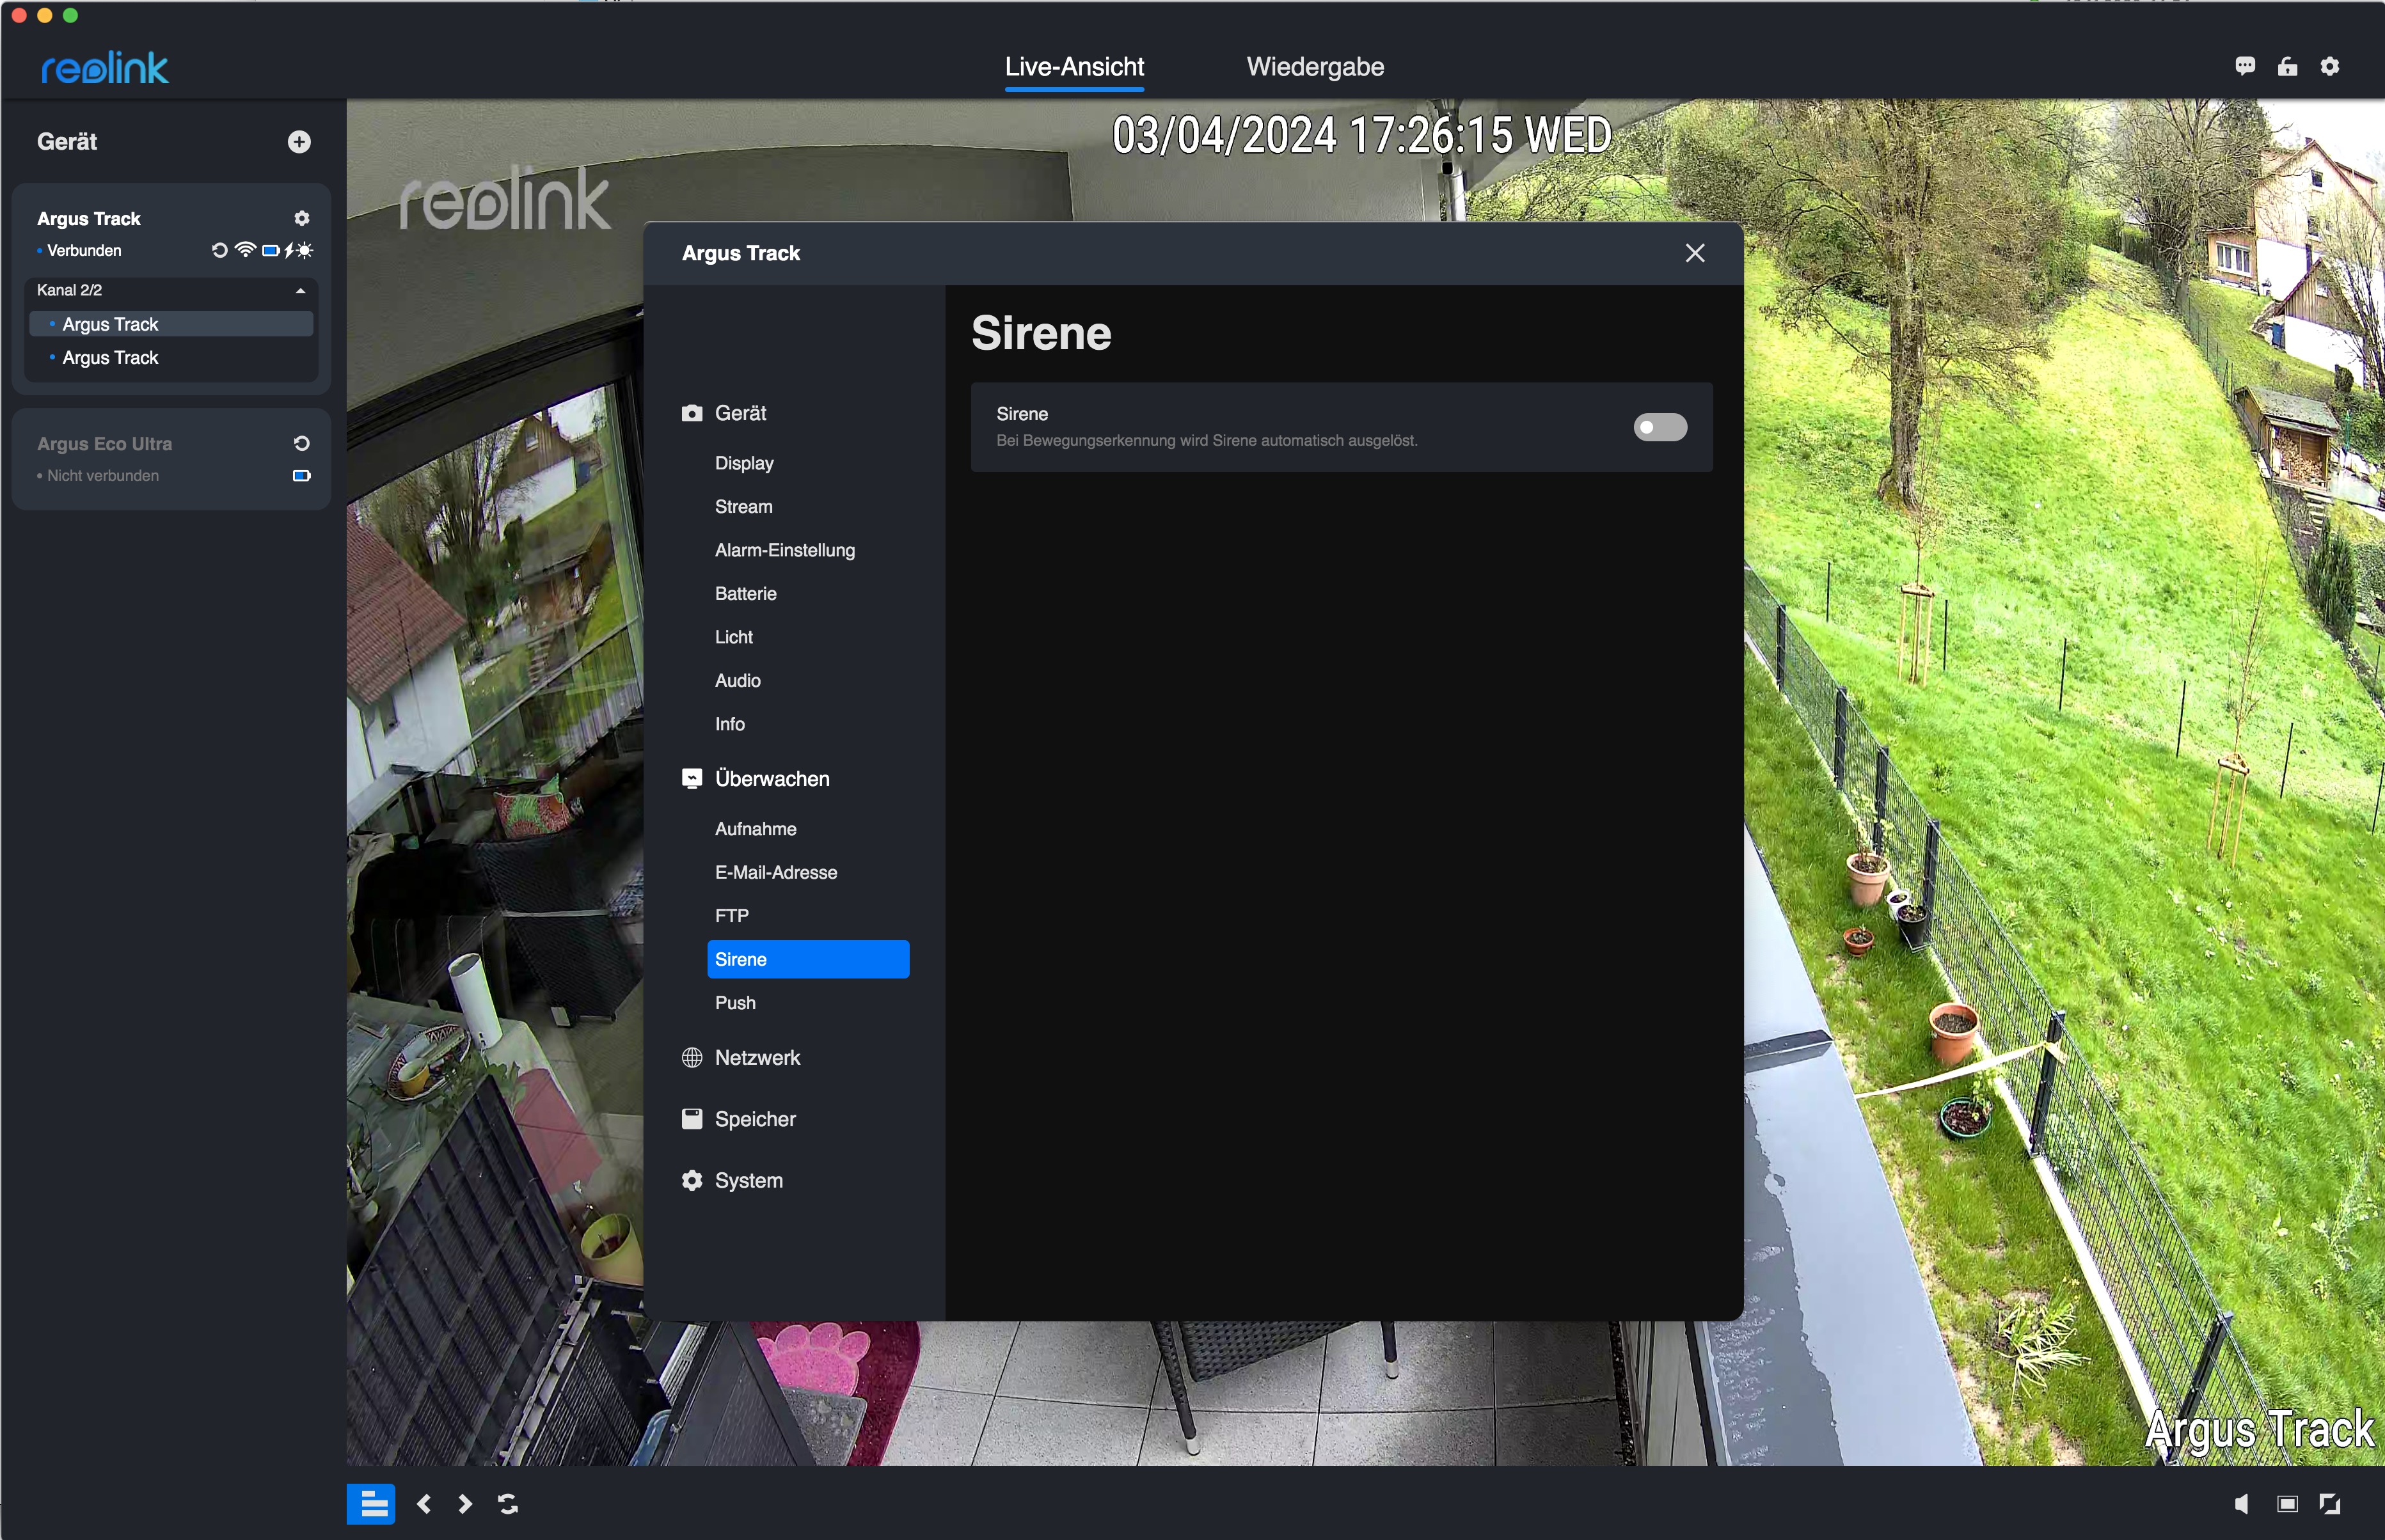Open the Push settings menu item
2385x1540 pixels.
tap(734, 1003)
